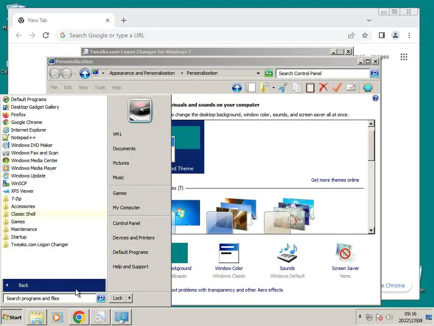
Task: Open the Screen Saver settings
Action: pos(345,261)
